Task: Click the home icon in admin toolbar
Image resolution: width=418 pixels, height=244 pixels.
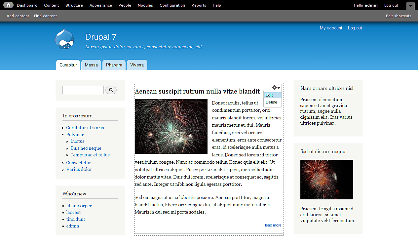Action: [9, 5]
